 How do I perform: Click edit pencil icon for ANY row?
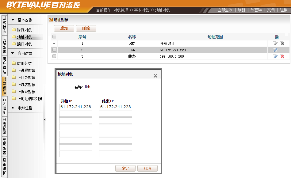pos(275,44)
